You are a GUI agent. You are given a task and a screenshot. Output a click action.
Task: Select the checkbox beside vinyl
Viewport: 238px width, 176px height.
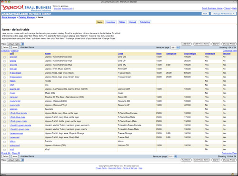[x=4, y=150]
